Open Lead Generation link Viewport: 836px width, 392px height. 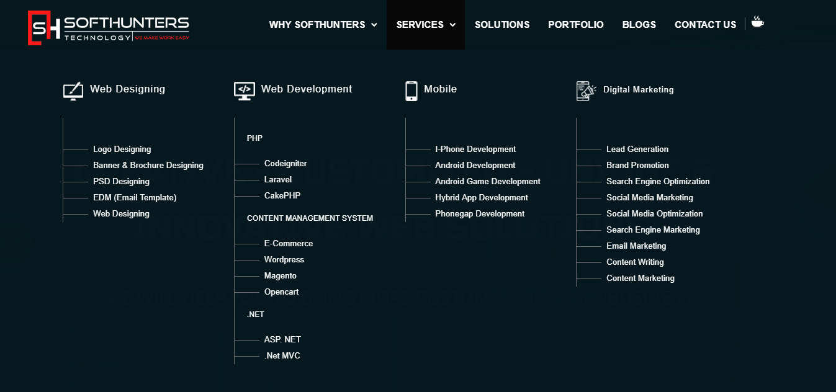[637, 149]
